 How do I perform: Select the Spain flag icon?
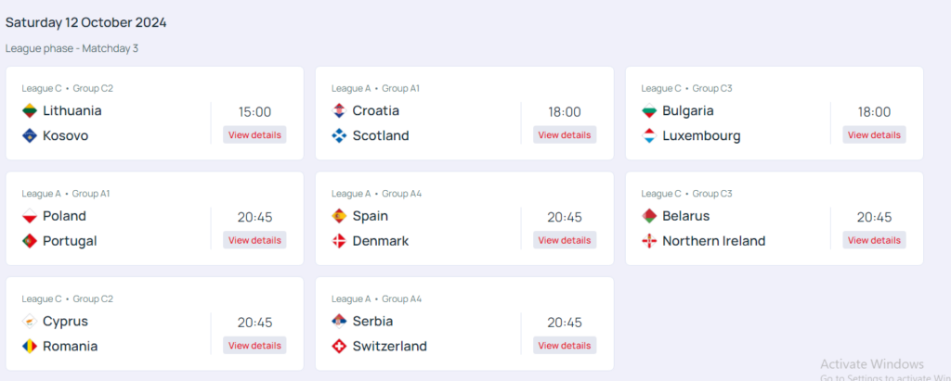pyautogui.click(x=339, y=216)
